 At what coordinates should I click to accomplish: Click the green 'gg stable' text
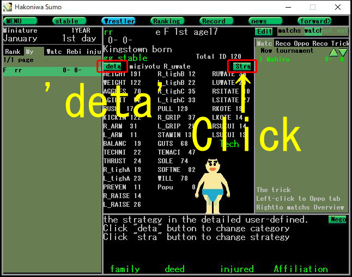point(125,58)
